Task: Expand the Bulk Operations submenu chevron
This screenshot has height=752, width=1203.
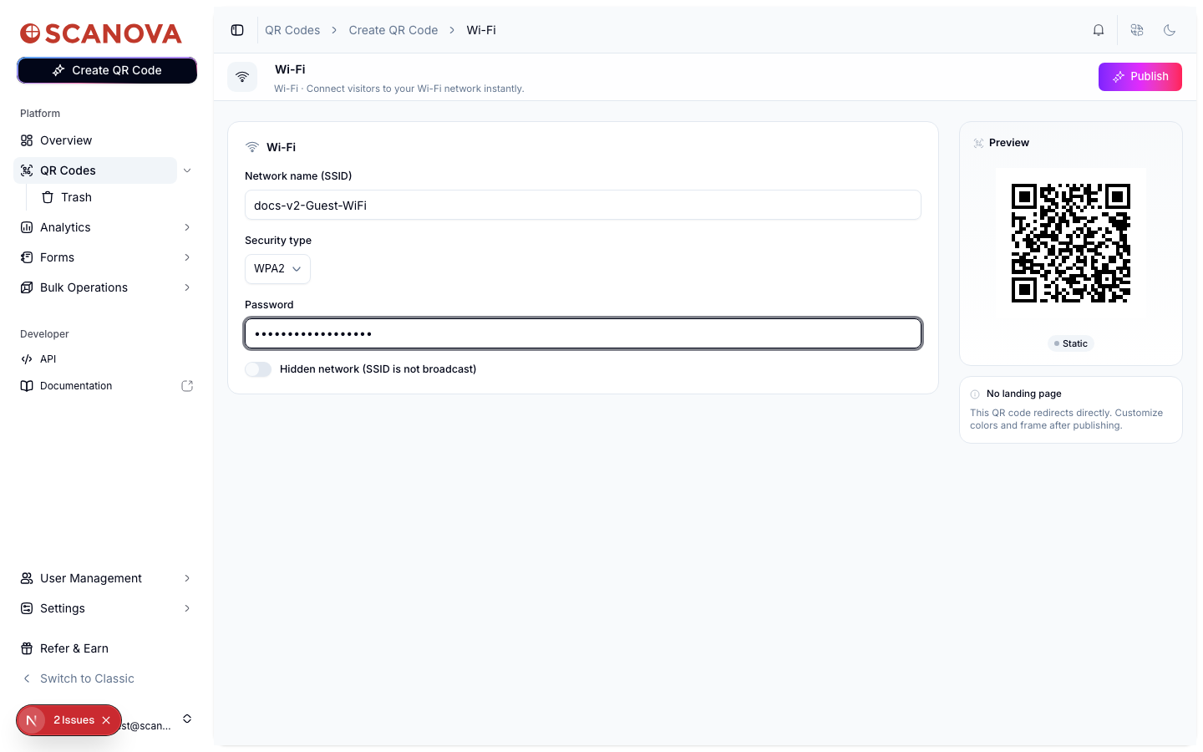Action: coord(187,287)
